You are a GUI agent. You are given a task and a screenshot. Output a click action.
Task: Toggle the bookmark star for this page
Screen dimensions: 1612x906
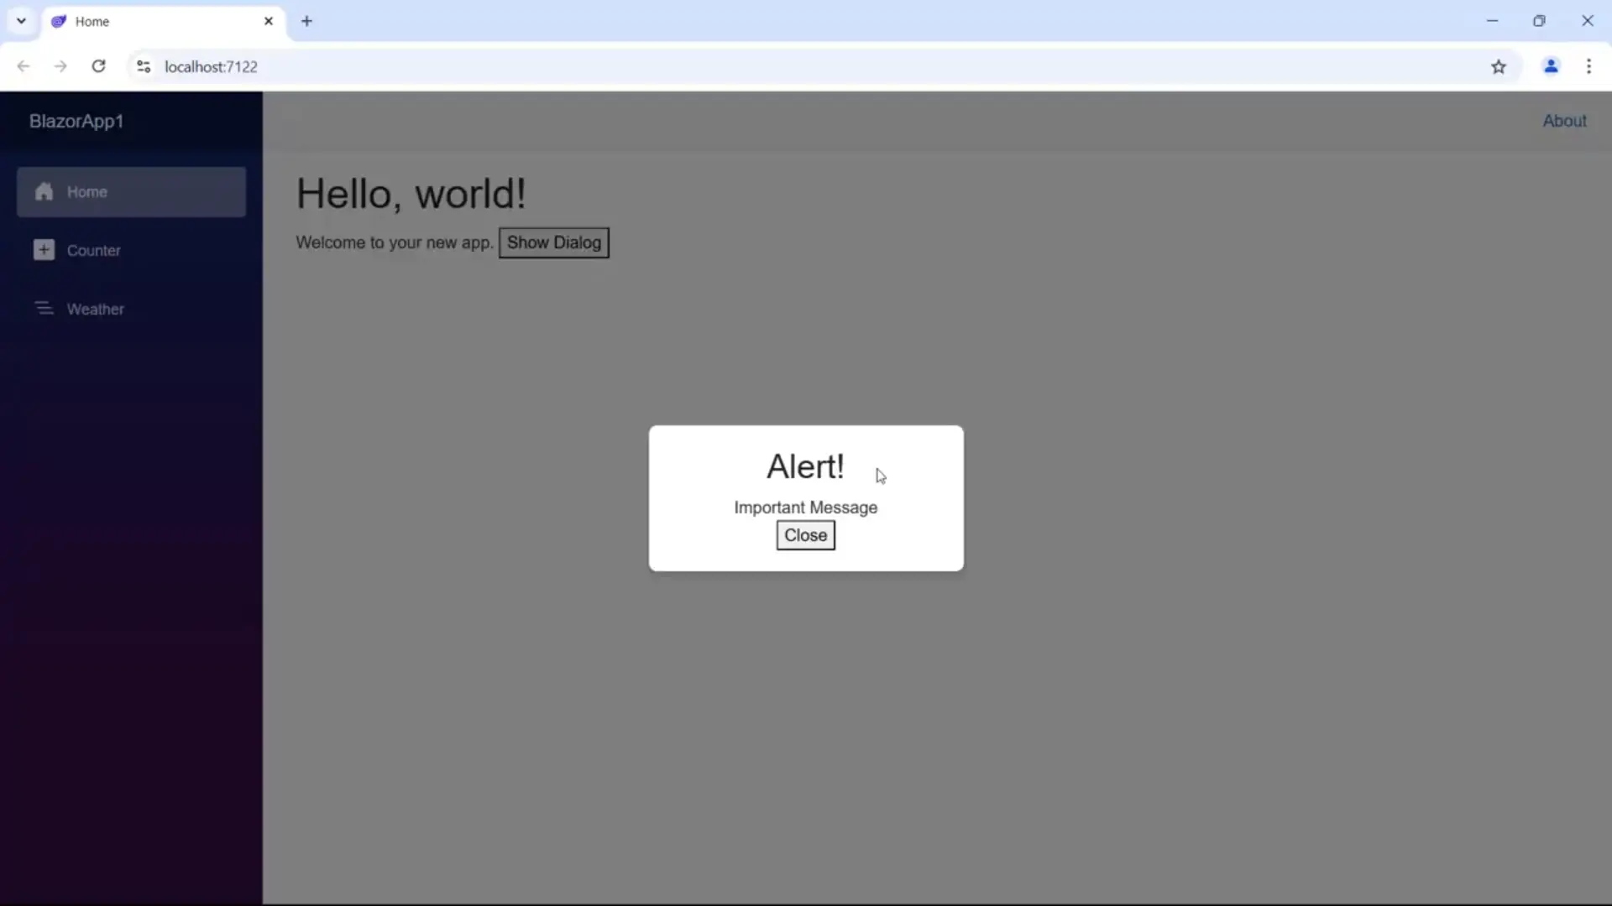tap(1499, 66)
